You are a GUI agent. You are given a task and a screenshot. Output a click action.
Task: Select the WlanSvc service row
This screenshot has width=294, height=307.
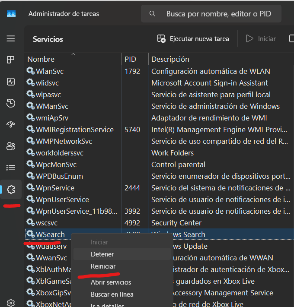[159, 71]
